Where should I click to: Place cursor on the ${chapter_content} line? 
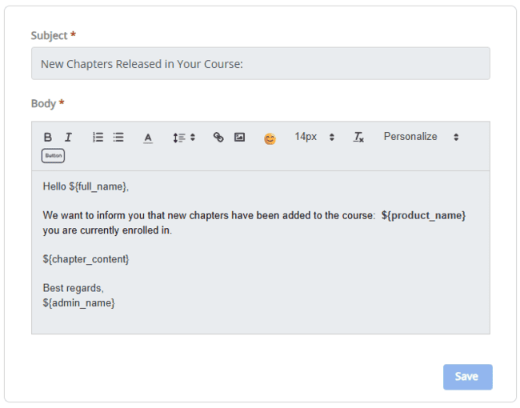click(x=86, y=259)
